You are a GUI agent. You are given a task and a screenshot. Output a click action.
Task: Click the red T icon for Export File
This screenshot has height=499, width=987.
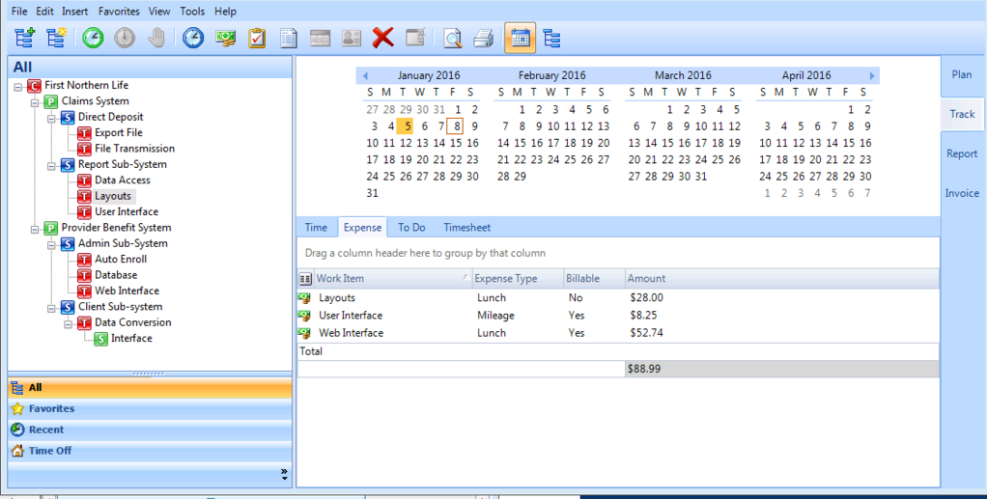[84, 133]
